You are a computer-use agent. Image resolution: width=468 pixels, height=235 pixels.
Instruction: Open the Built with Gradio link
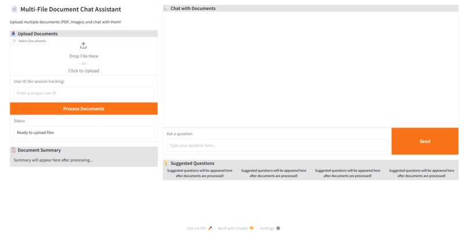236,228
